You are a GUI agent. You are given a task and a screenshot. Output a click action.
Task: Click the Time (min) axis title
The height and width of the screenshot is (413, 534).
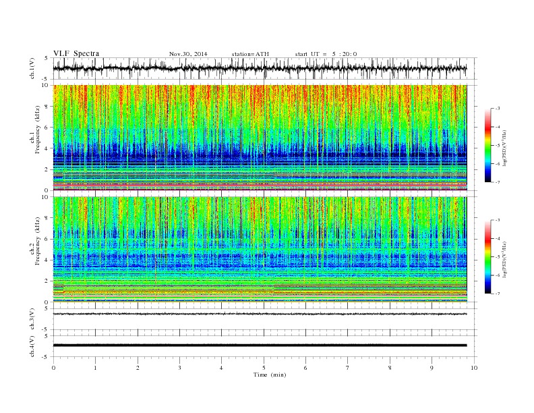point(270,375)
